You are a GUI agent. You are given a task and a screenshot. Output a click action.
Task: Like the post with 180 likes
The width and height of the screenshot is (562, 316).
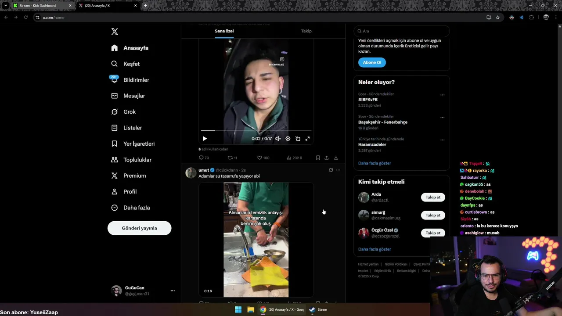(263, 158)
